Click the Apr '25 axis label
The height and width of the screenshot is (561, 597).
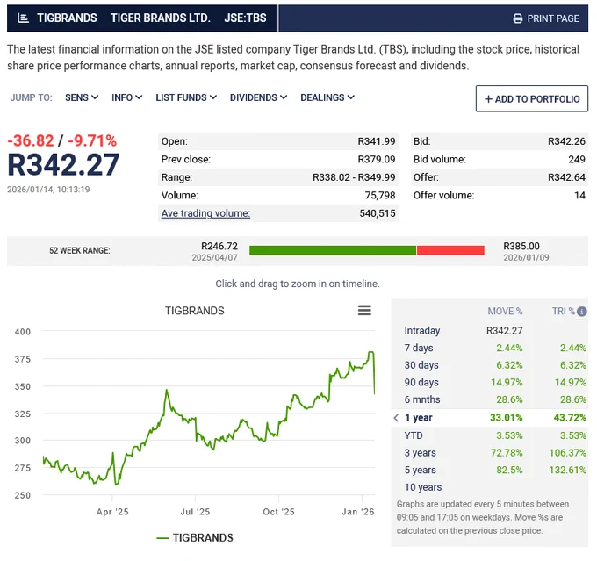click(x=112, y=512)
